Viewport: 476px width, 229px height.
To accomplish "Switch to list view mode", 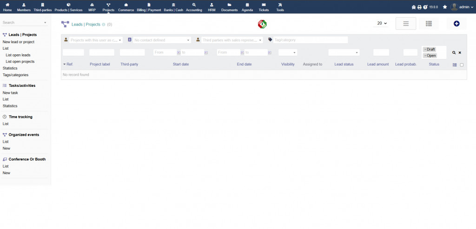I will (406, 24).
